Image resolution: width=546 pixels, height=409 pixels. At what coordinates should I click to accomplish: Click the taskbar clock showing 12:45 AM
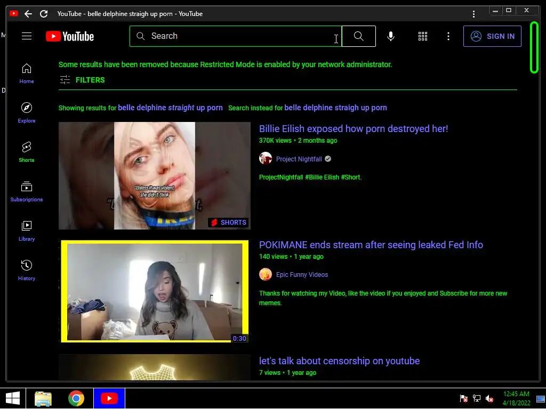516,398
